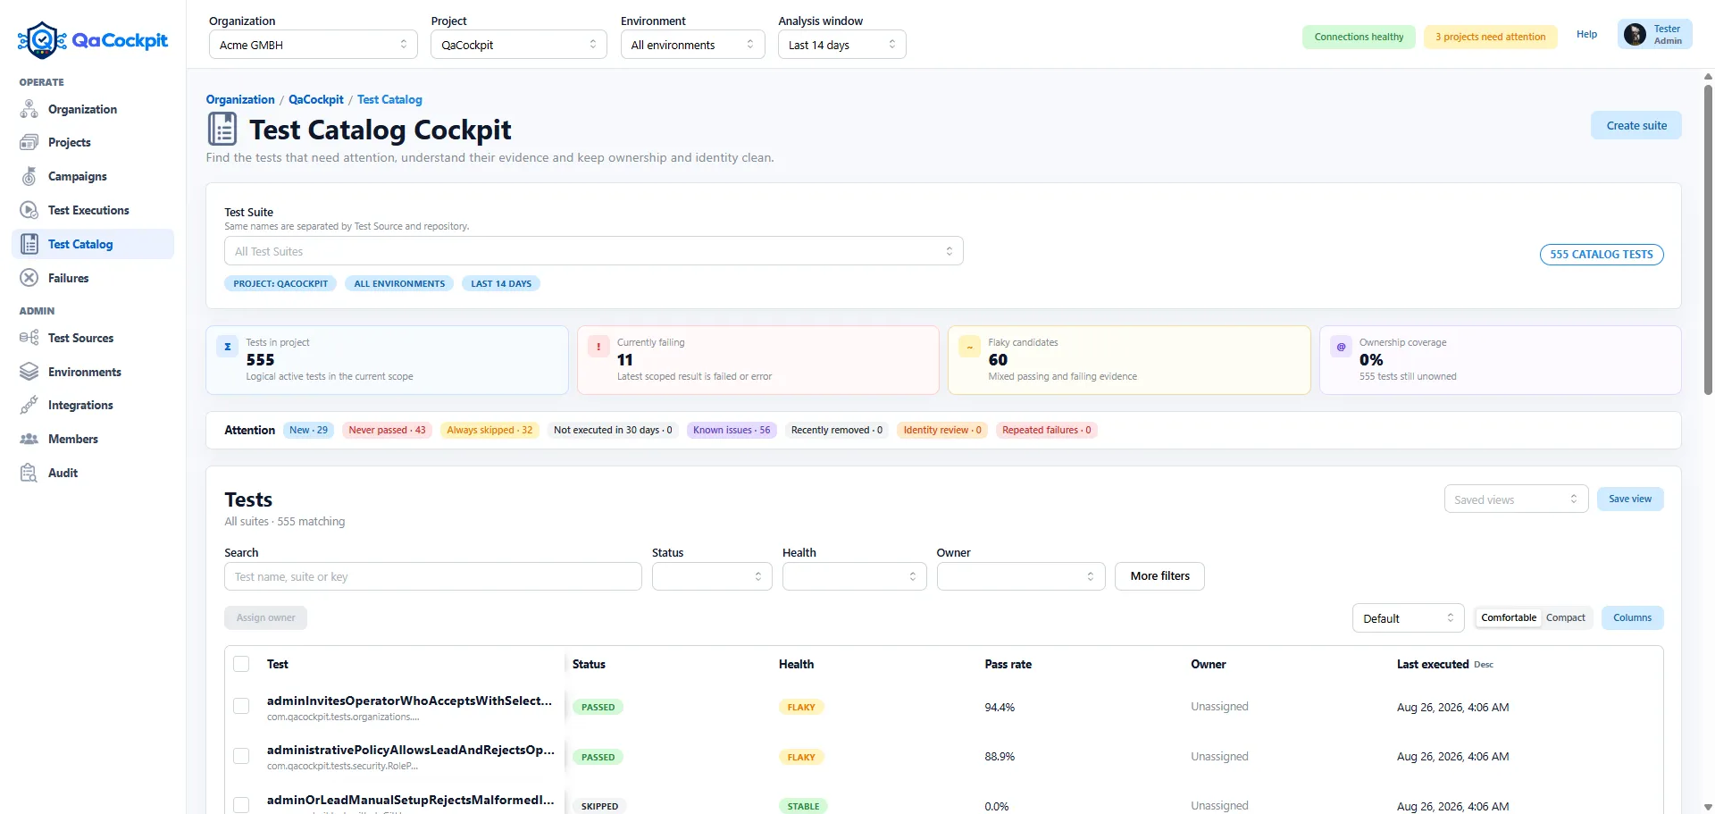This screenshot has width=1715, height=814.
Task: Click the QaCockpit logo icon
Action: coord(42,40)
